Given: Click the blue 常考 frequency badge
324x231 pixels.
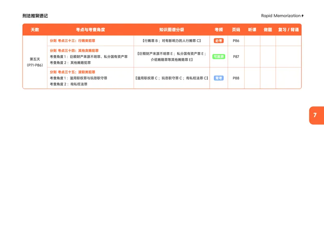Looking at the screenshot, I should click(219, 78).
